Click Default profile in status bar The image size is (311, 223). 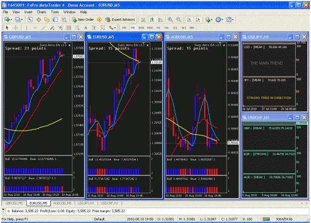99,219
